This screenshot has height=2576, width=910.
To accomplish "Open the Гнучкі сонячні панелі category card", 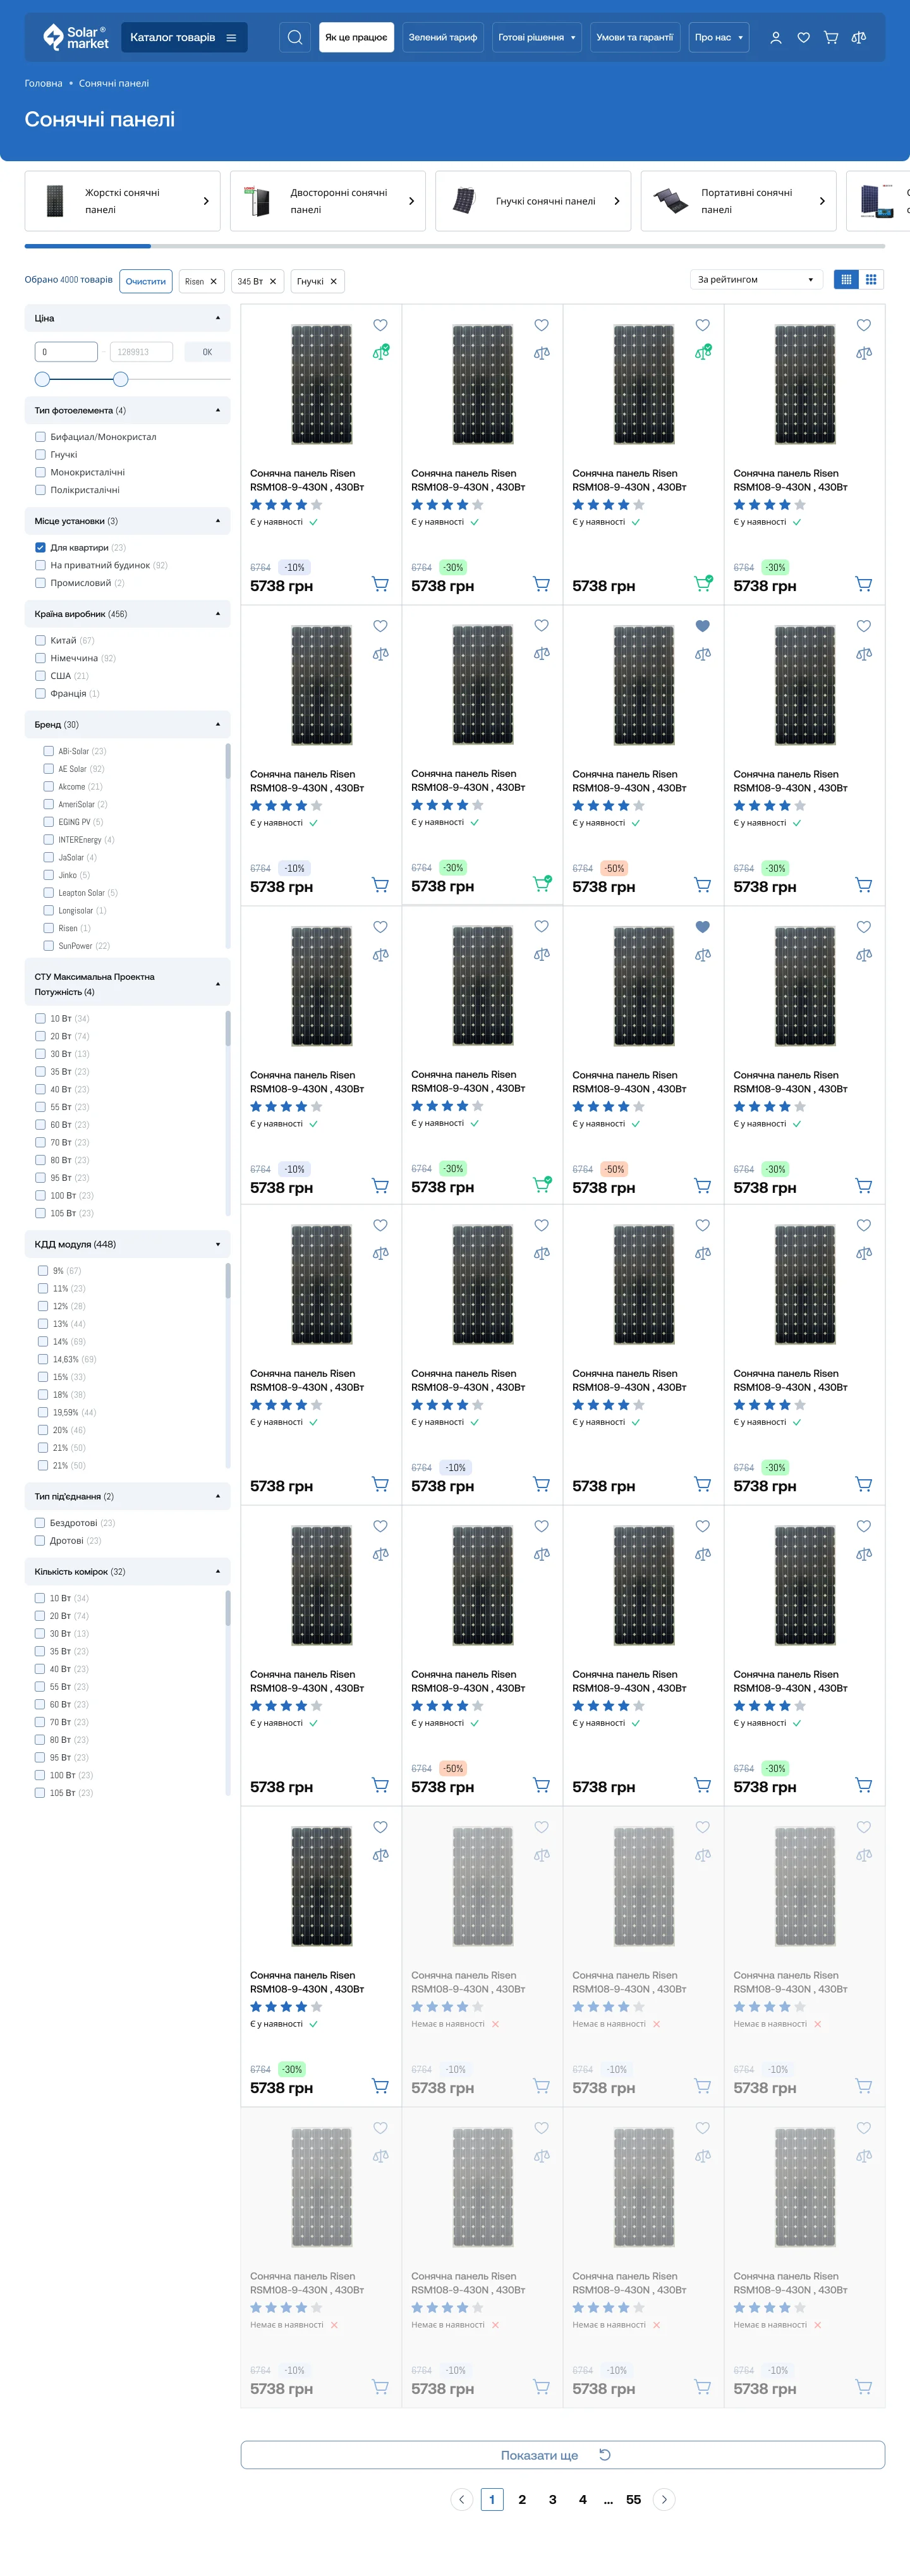I will point(533,201).
